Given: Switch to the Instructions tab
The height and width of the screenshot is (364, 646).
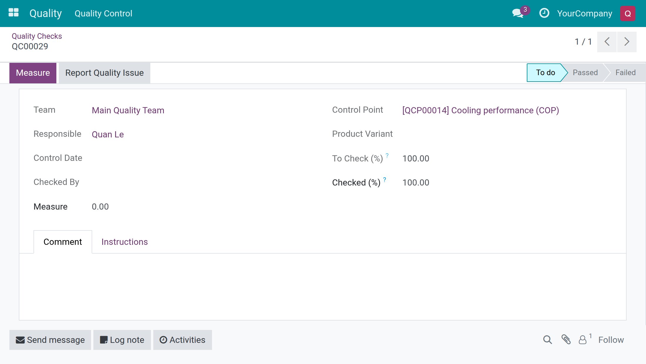Looking at the screenshot, I should (x=125, y=242).
